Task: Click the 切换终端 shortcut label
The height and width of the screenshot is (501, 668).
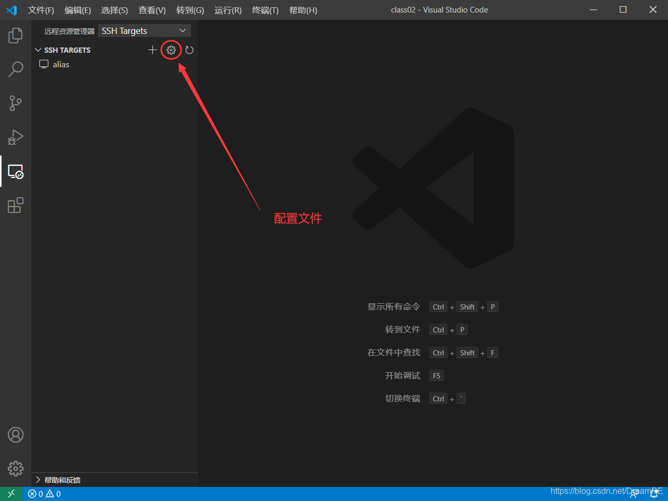Action: [x=402, y=399]
